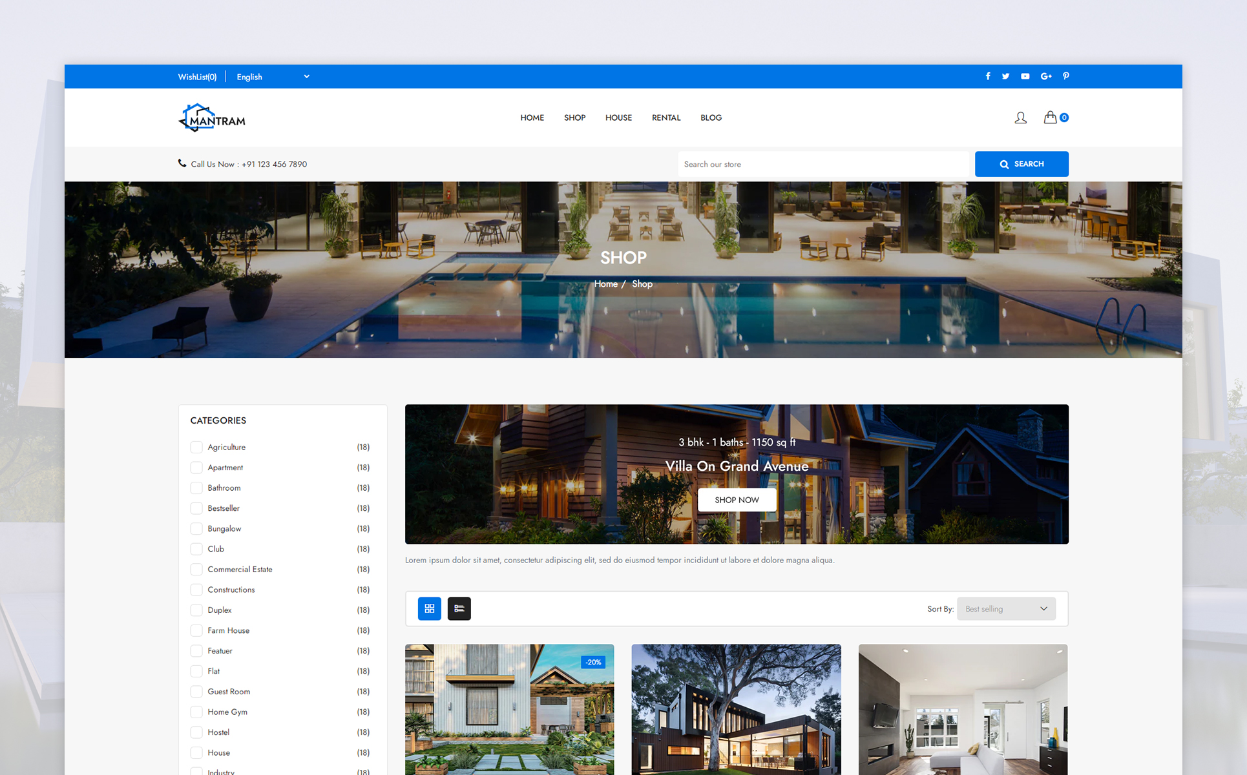This screenshot has height=775, width=1247.
Task: Open the SHOP menu item
Action: pyautogui.click(x=574, y=118)
